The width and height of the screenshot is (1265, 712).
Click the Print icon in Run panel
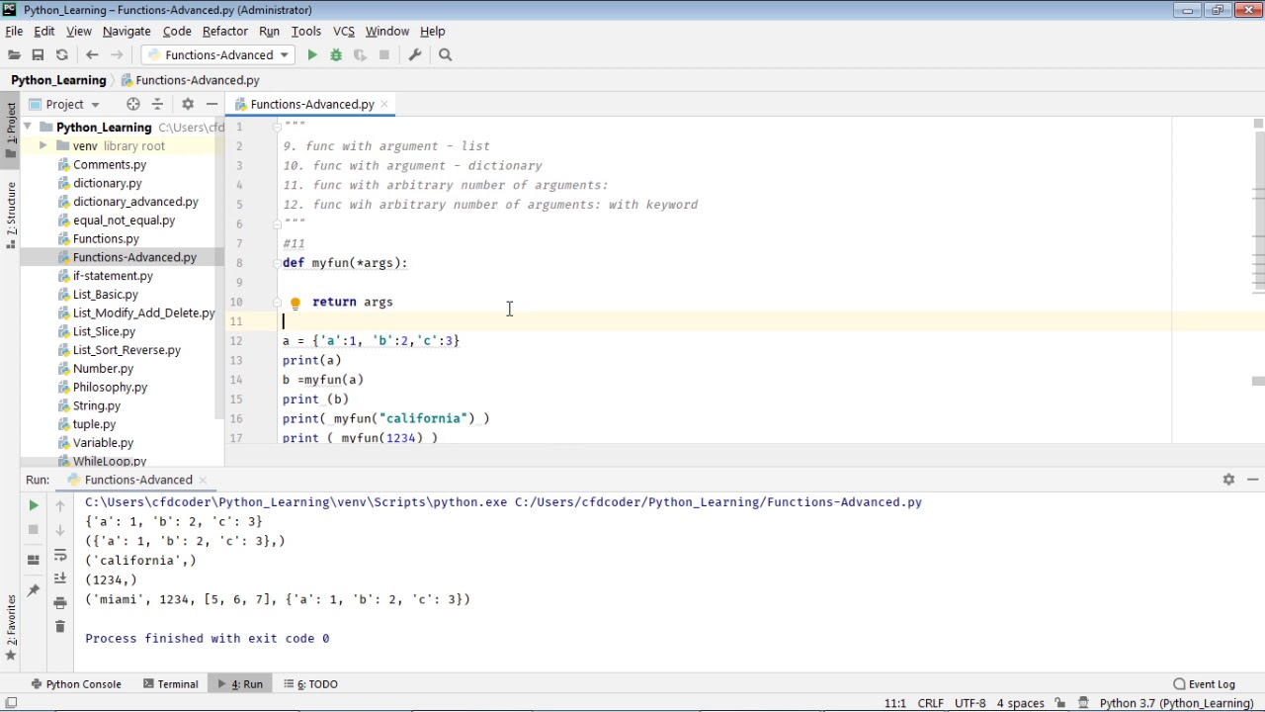pos(59,602)
